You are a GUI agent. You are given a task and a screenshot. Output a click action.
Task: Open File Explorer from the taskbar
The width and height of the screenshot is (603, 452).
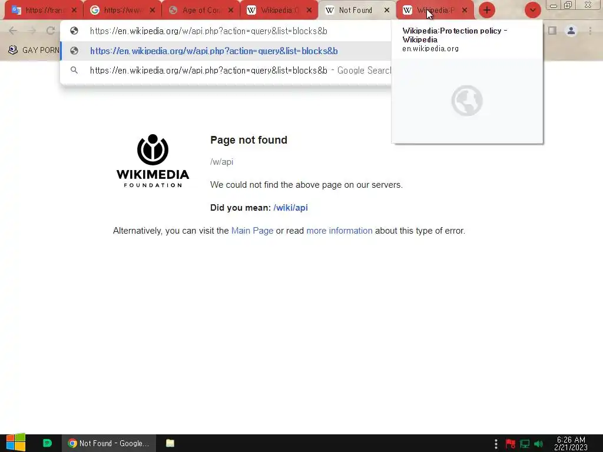click(170, 443)
